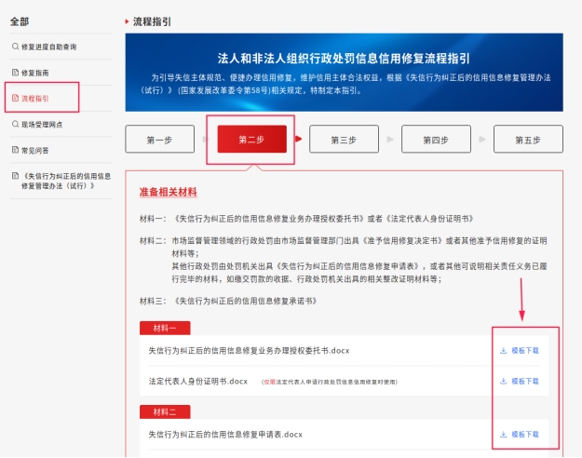The image size is (582, 458).
Task: Select the red 第二步 step tab
Action: (252, 140)
